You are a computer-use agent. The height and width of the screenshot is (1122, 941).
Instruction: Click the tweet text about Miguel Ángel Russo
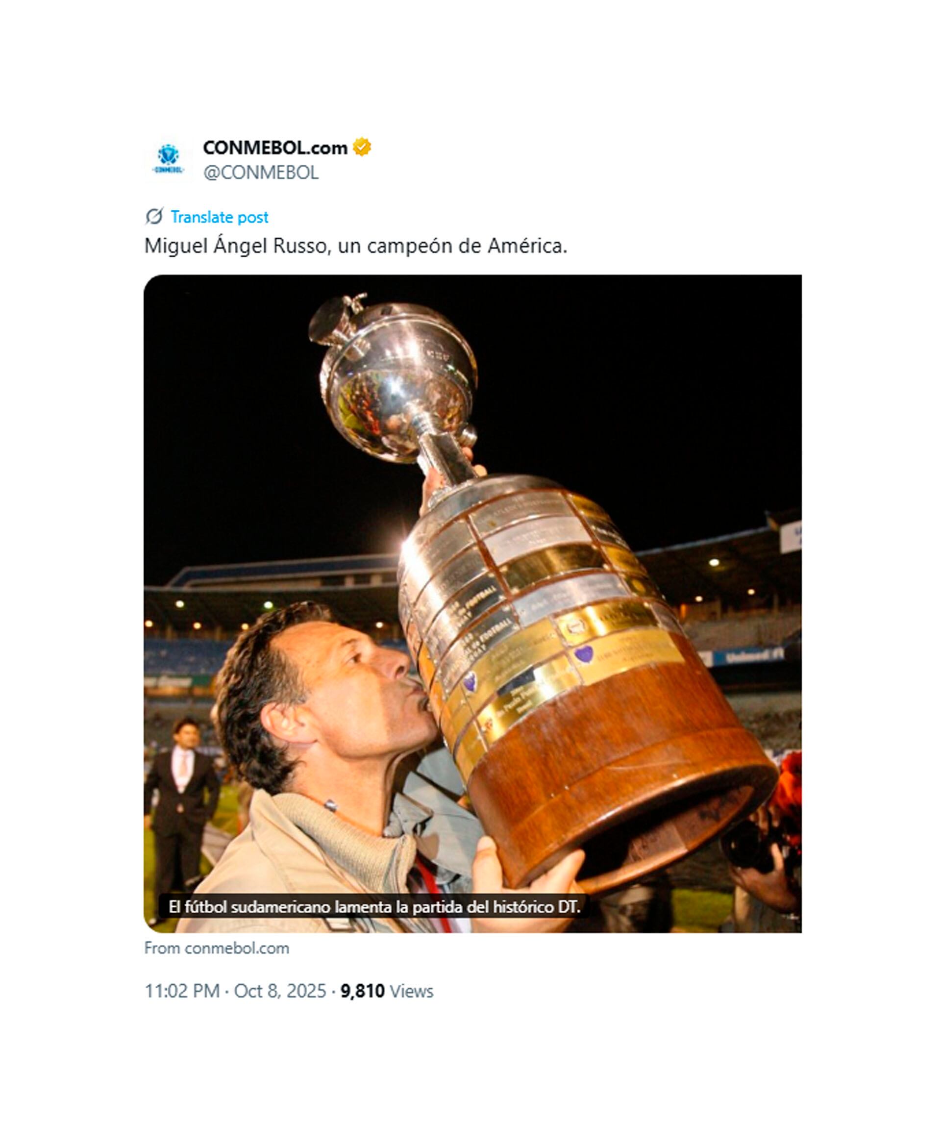(x=356, y=246)
